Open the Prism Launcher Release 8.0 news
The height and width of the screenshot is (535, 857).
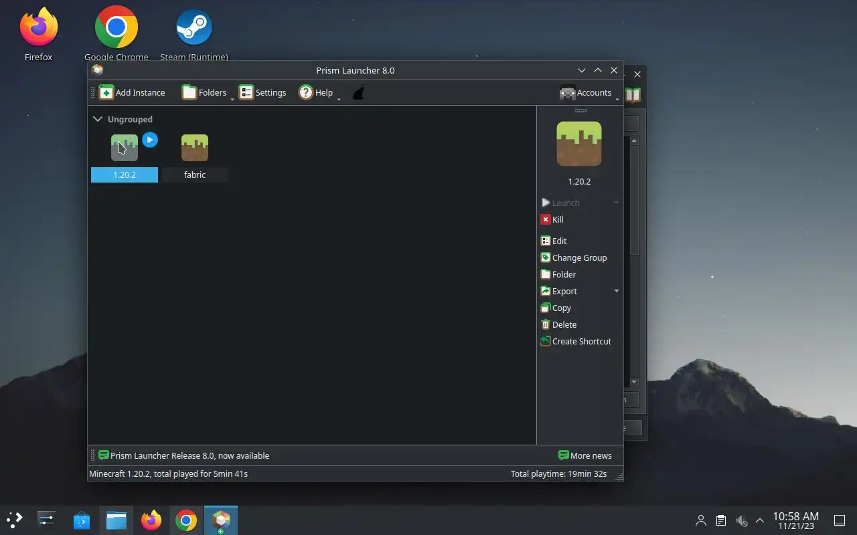coord(183,455)
